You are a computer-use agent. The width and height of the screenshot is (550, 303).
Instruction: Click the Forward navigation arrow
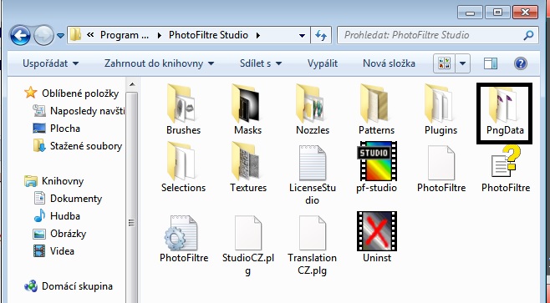(x=43, y=35)
